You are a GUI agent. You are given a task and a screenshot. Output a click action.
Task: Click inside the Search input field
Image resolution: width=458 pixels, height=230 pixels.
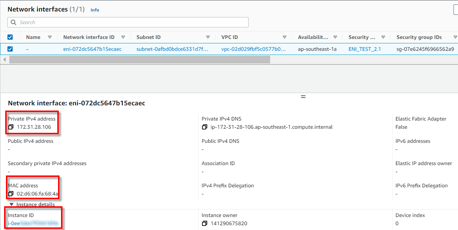[112, 22]
